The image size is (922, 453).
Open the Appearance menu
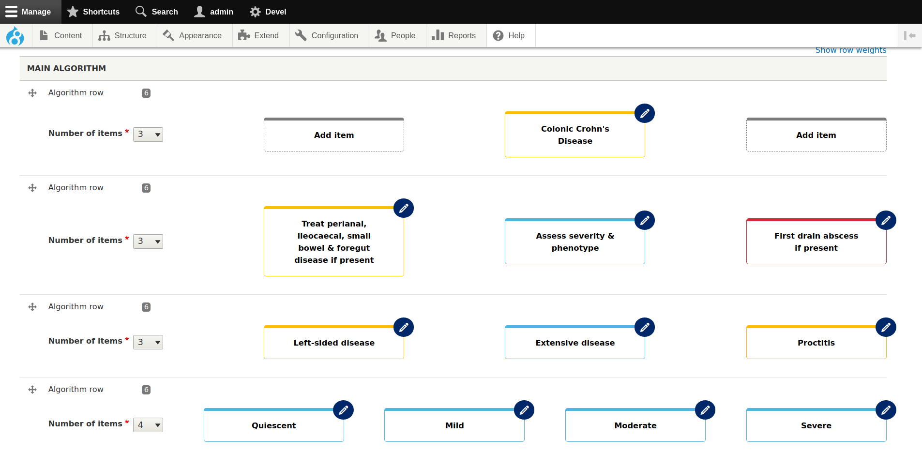pyautogui.click(x=195, y=35)
